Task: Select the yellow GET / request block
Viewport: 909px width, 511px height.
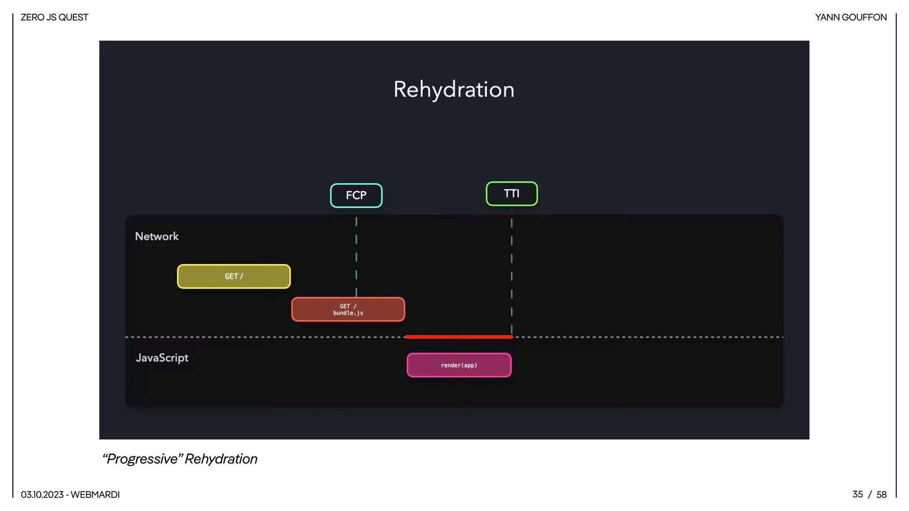Action: [234, 276]
